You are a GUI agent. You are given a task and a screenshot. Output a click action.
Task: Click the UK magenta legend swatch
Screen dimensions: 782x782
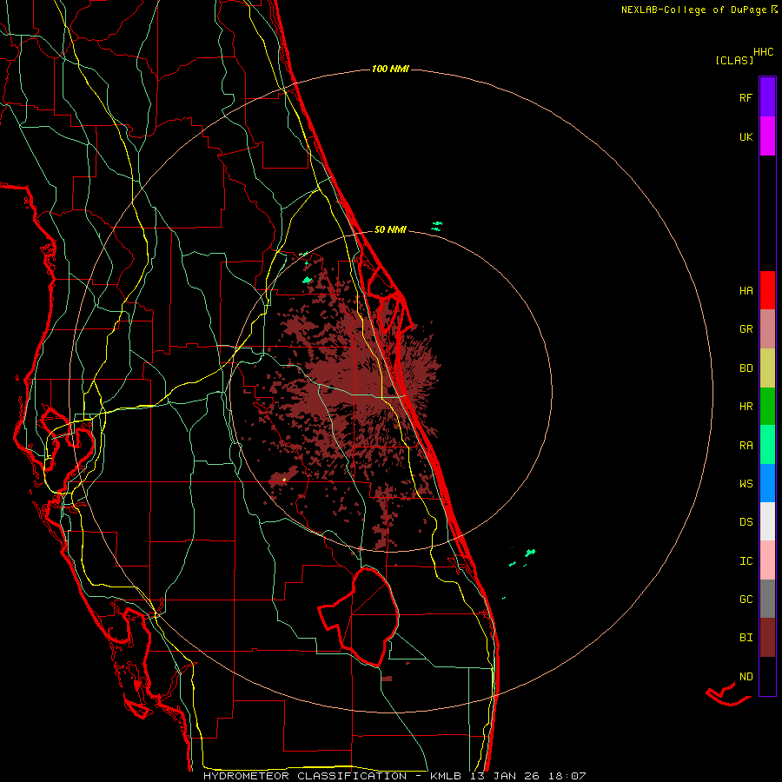pos(767,136)
